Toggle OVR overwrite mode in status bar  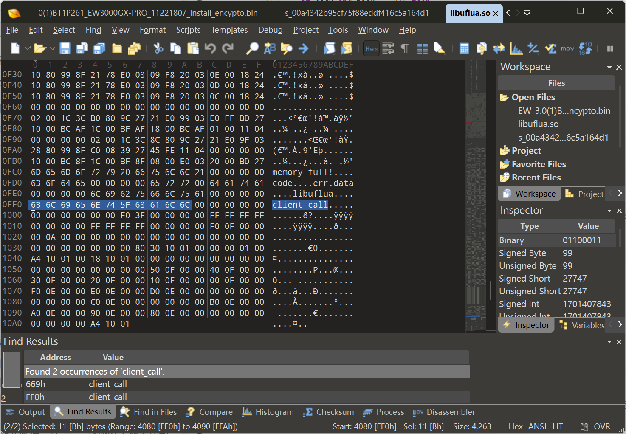coord(602,426)
